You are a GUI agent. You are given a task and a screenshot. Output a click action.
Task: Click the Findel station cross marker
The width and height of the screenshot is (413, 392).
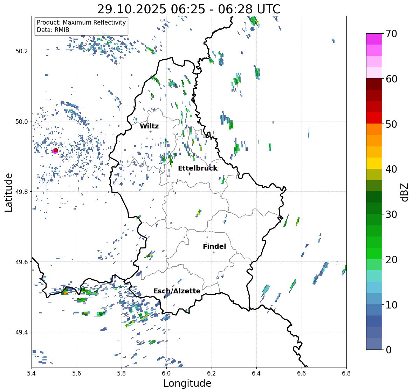[x=214, y=252]
